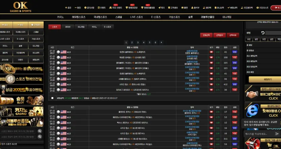The image size is (281, 149).
Task: Open the 출석부 attendance item
Action: pyautogui.click(x=195, y=8)
